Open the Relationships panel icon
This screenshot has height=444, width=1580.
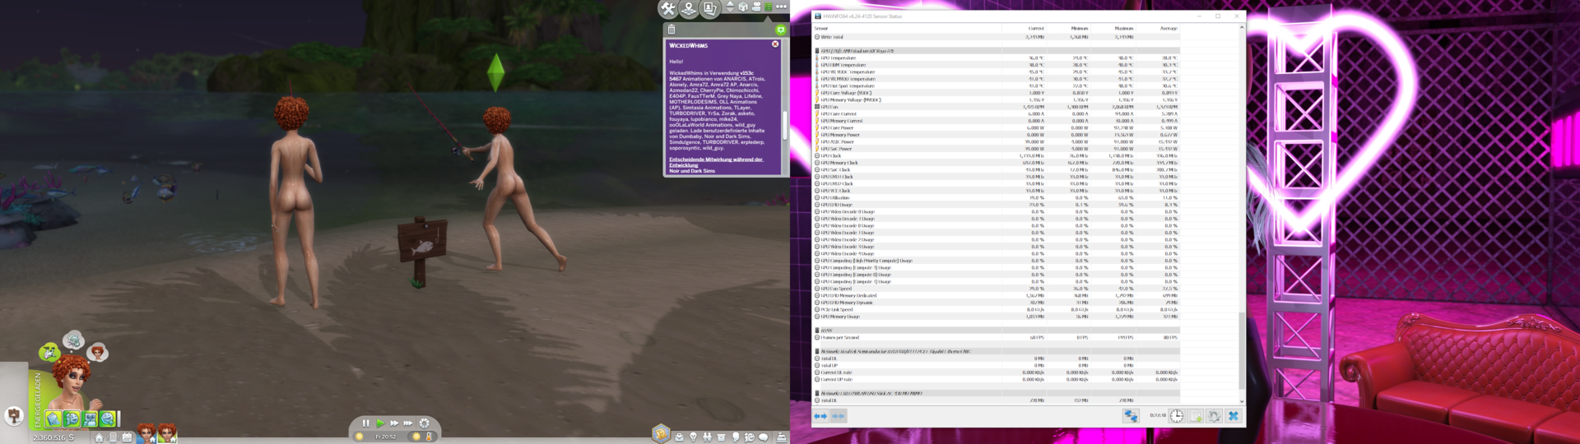707,437
